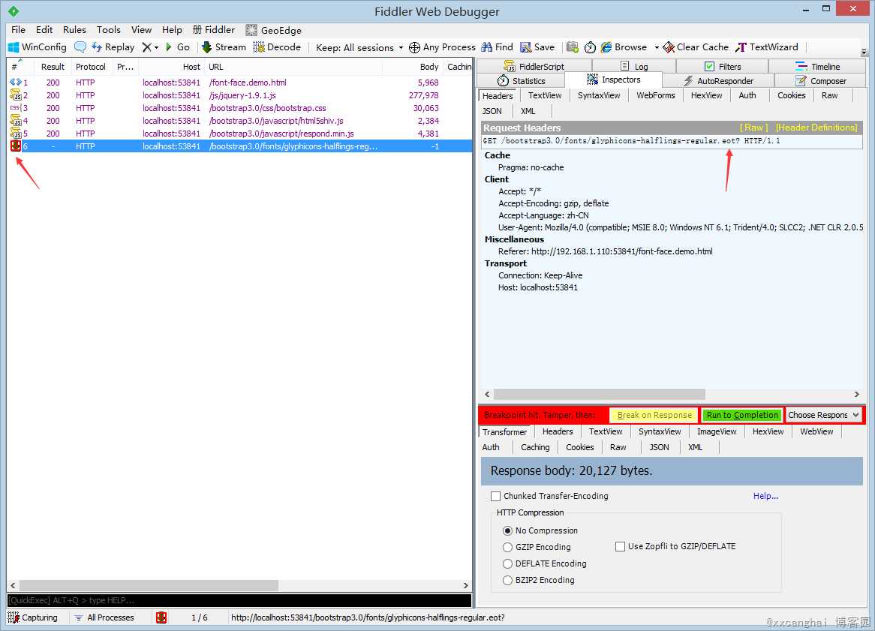Open the Raw request headers link
The height and width of the screenshot is (631, 875).
753,128
